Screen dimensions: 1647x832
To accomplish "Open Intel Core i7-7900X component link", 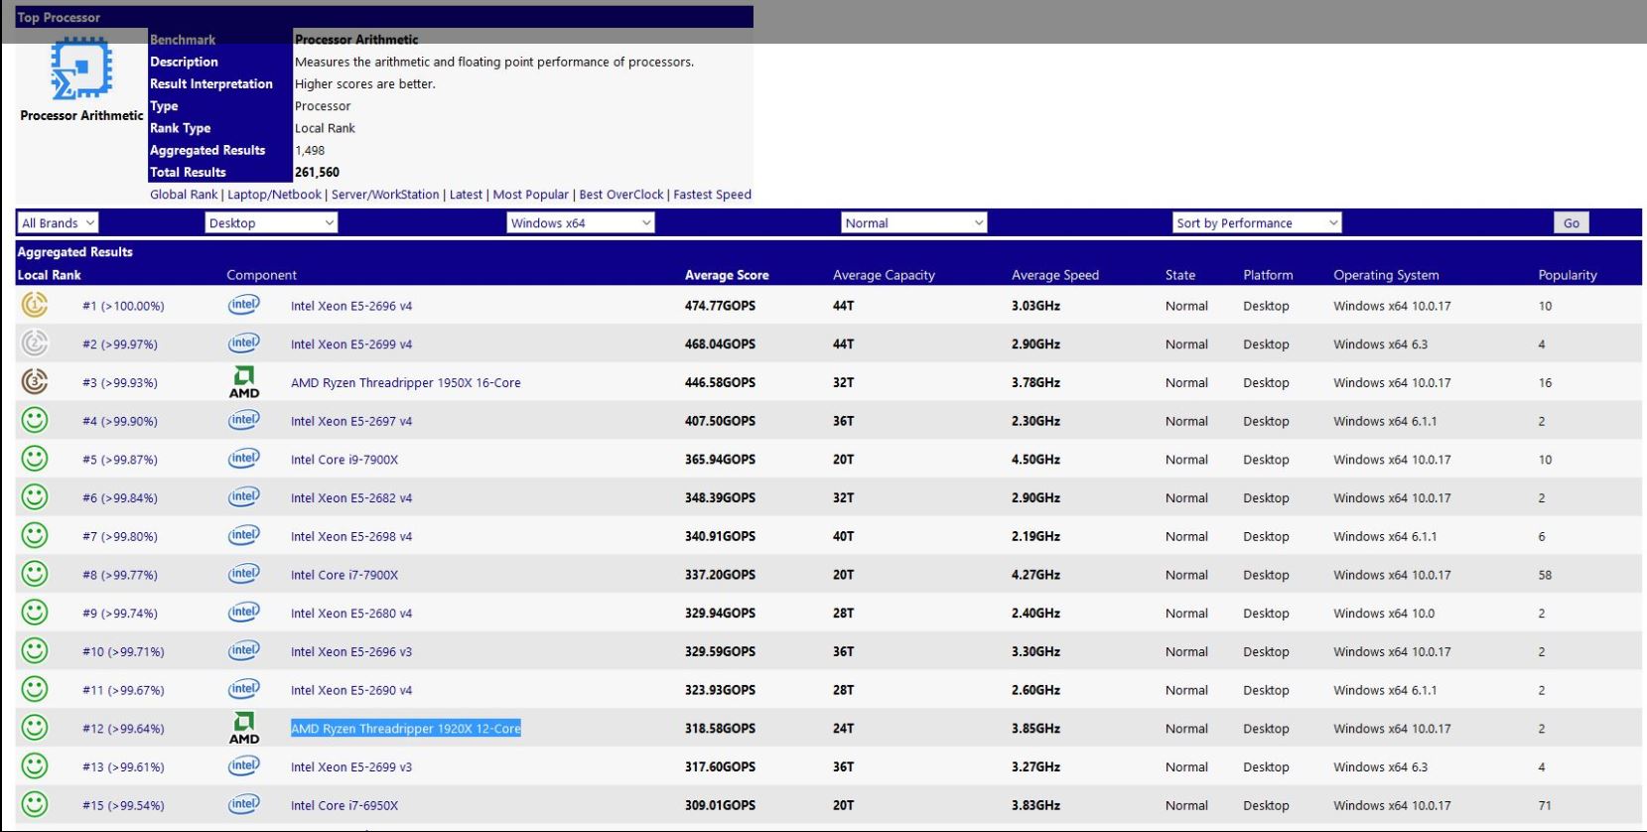I will click(344, 575).
